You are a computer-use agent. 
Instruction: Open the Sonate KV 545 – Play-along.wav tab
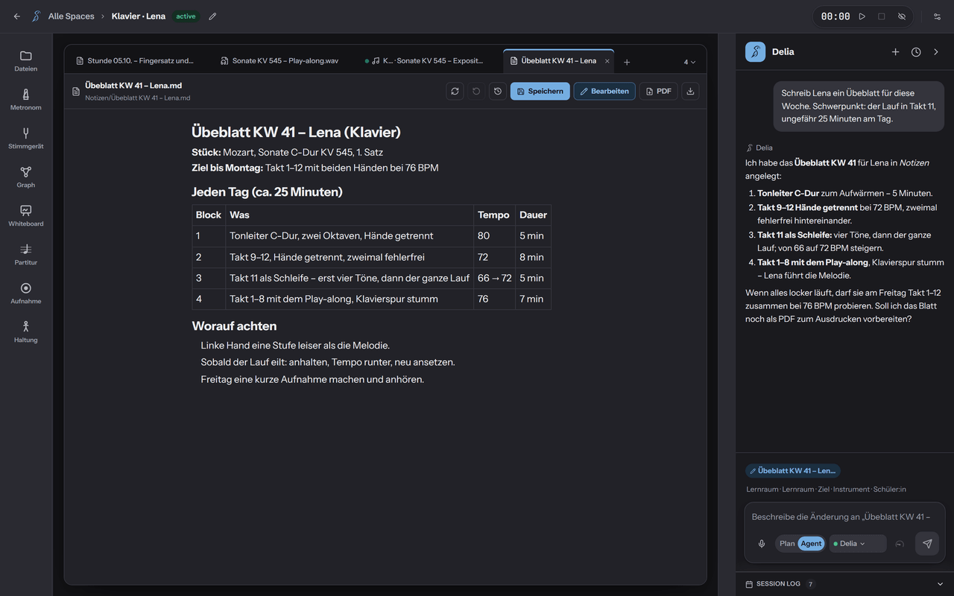[280, 61]
